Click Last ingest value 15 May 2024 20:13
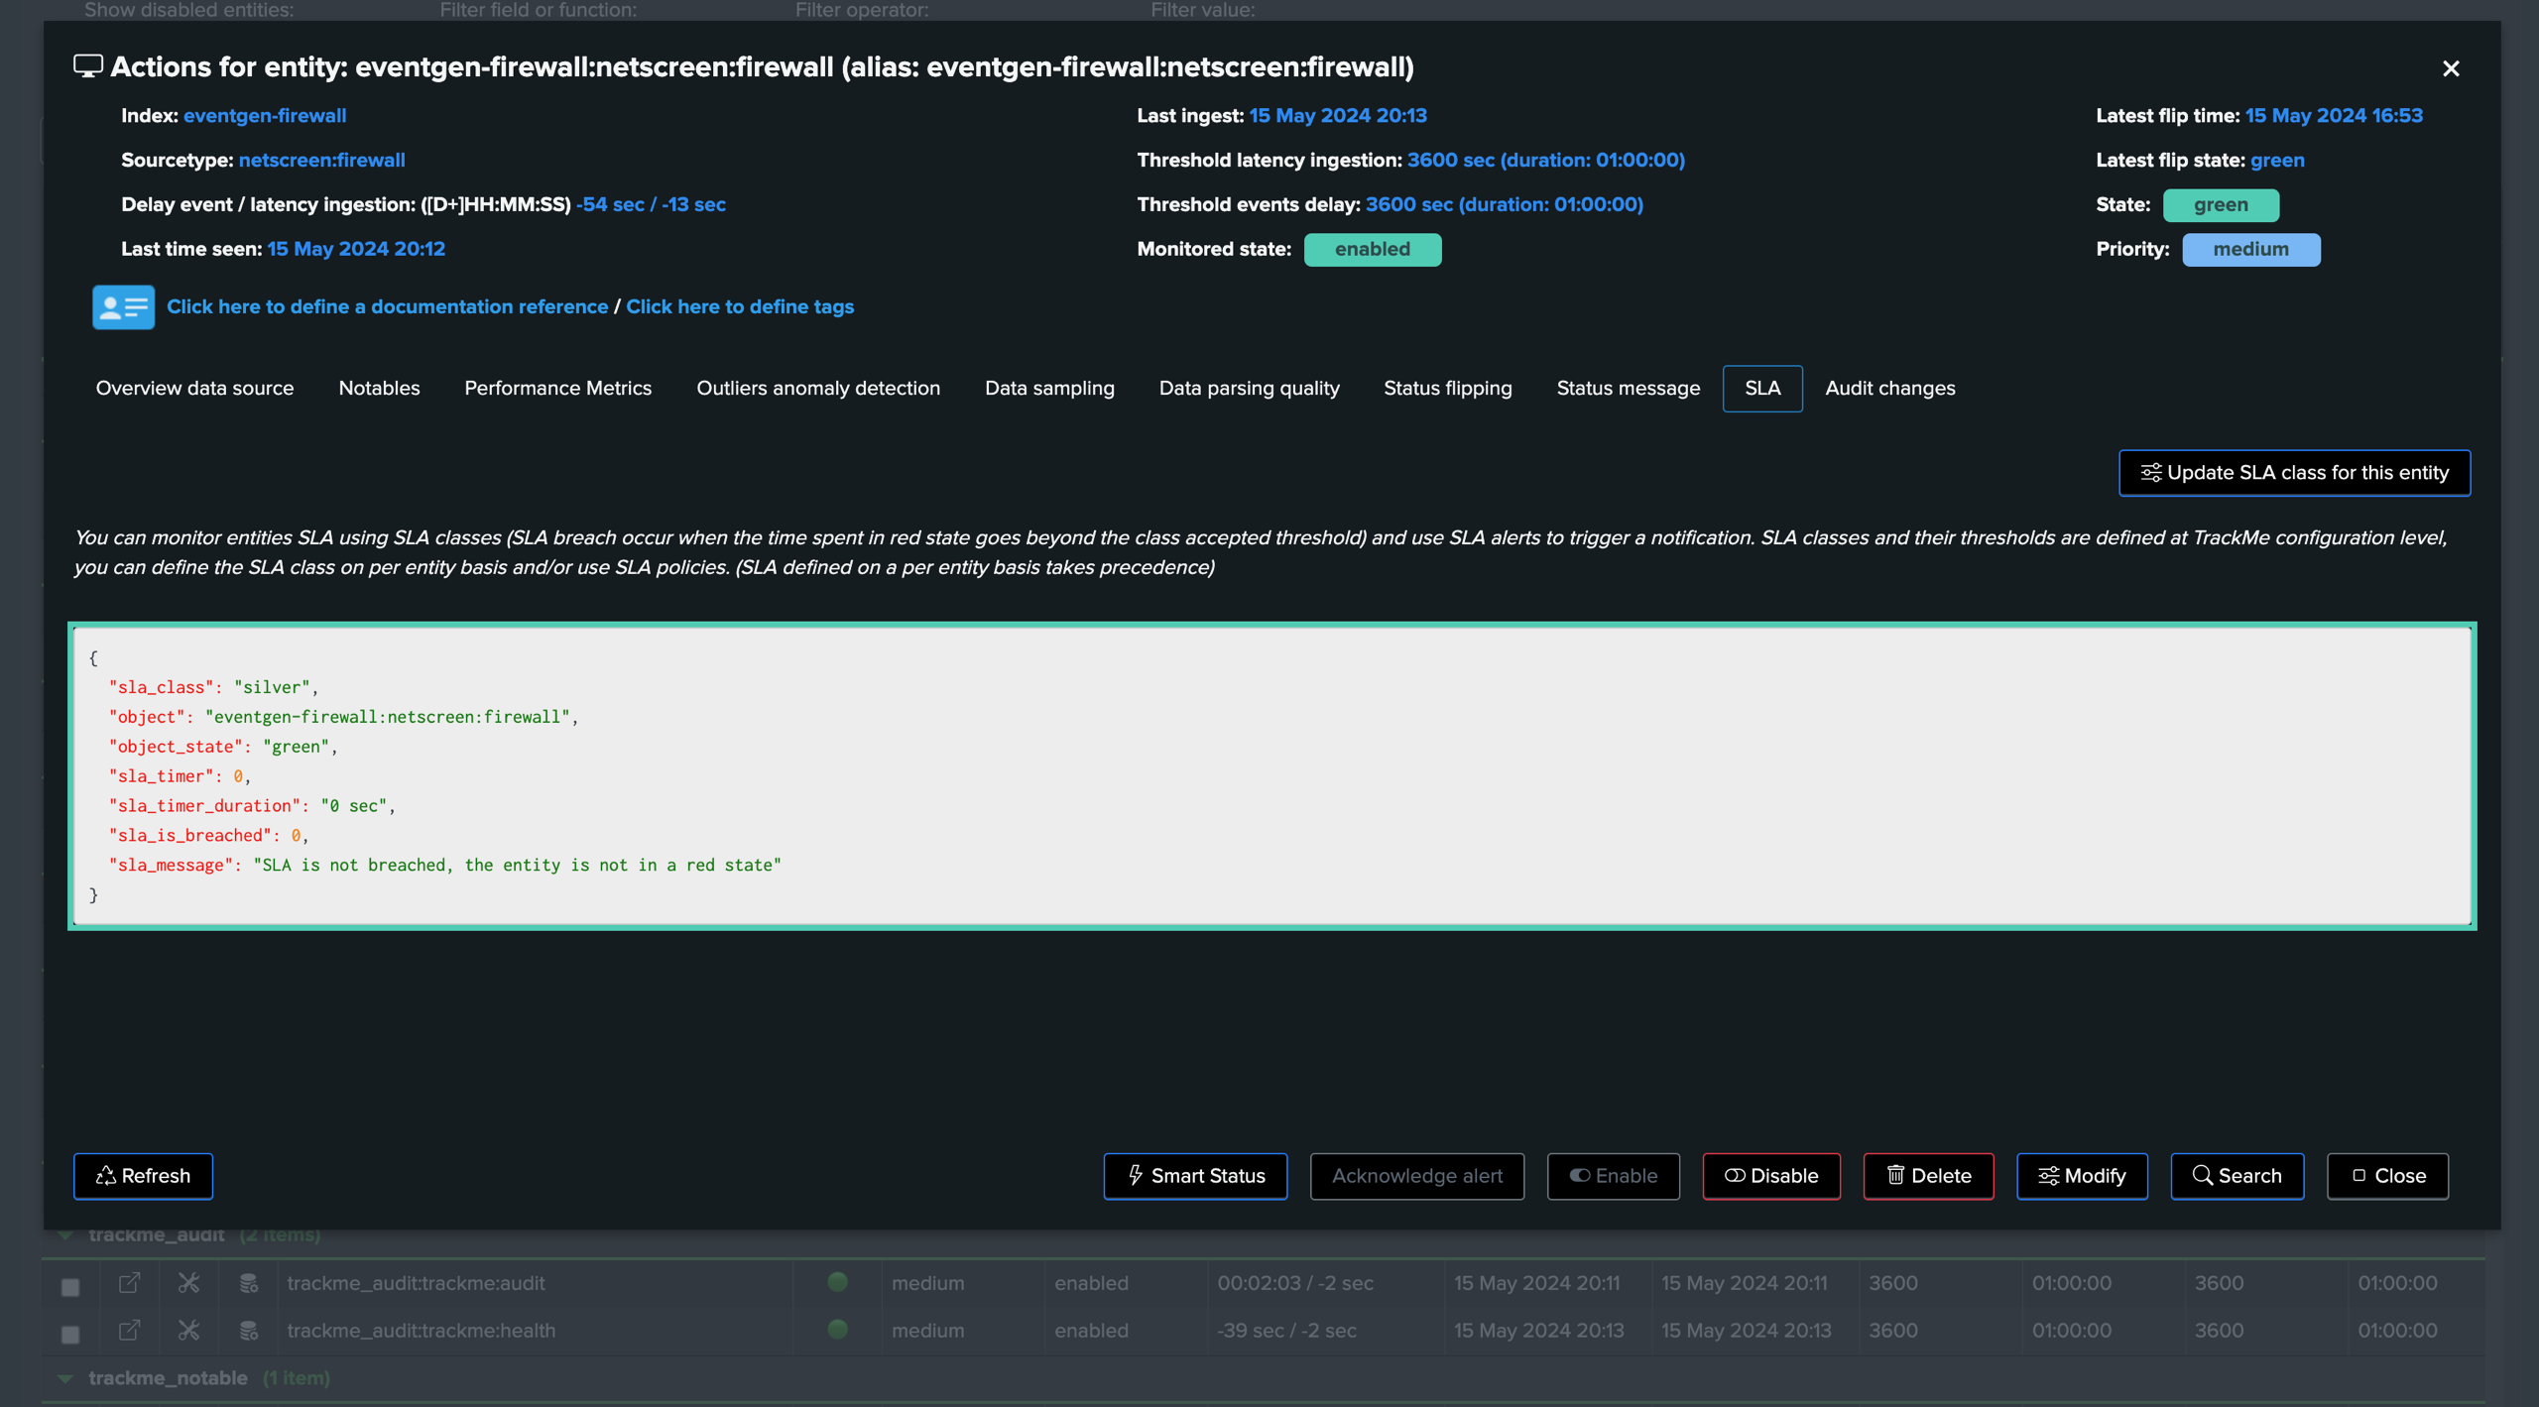Viewport: 2539px width, 1407px height. [x=1337, y=116]
